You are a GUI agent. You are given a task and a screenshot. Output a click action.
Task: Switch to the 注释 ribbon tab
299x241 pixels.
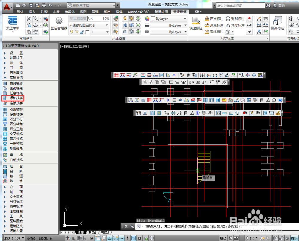(44, 12)
